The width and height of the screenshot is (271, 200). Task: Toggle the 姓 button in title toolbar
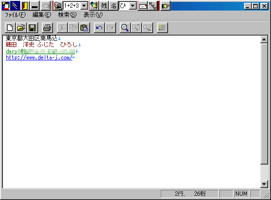click(104, 6)
